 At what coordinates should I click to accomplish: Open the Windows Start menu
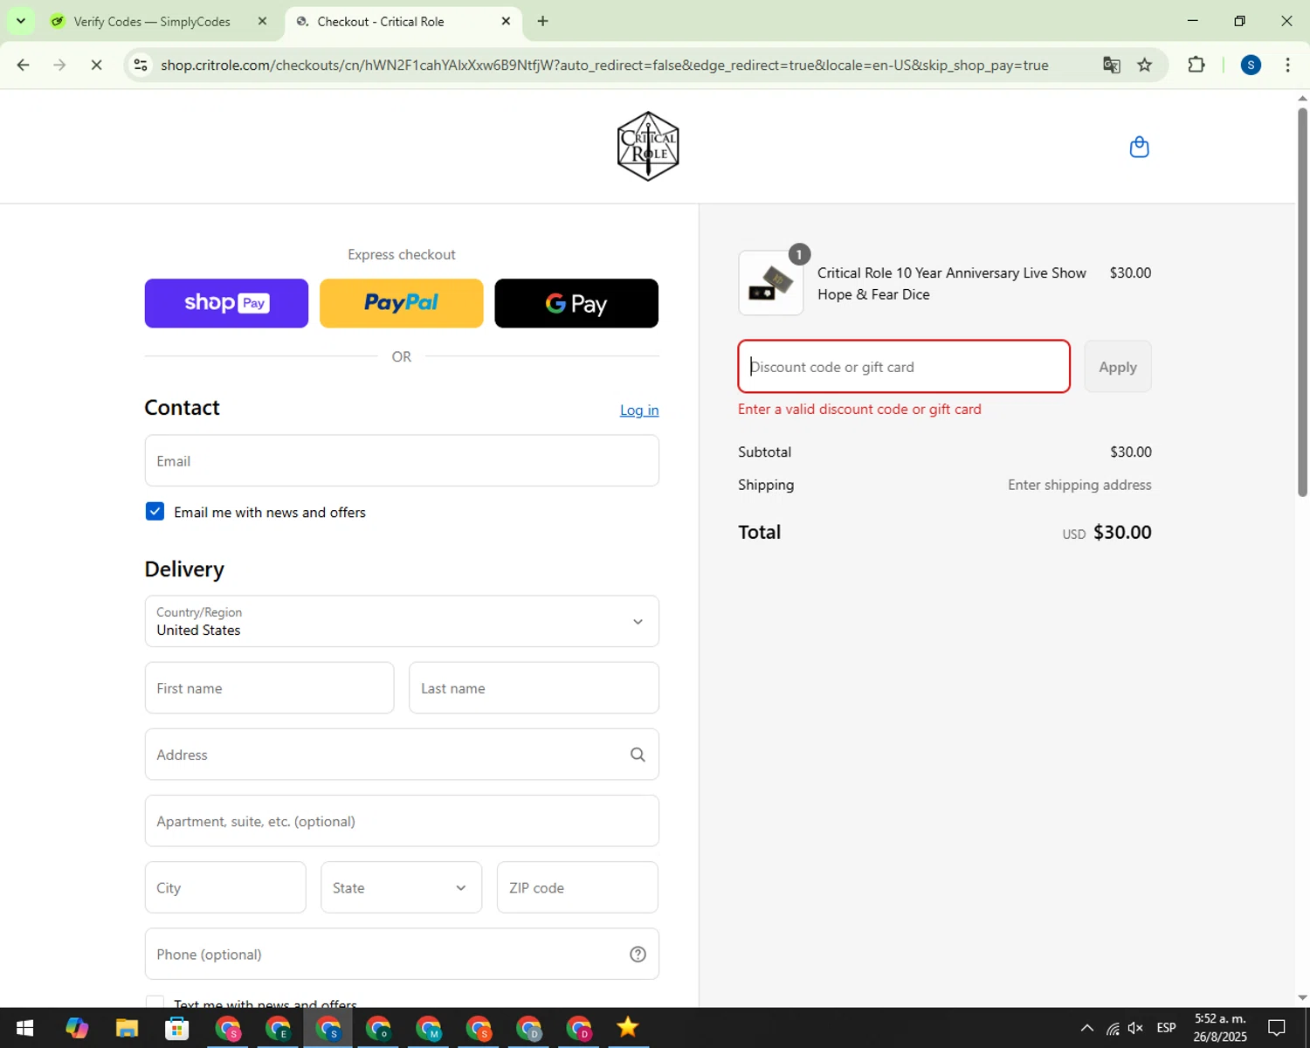click(24, 1028)
